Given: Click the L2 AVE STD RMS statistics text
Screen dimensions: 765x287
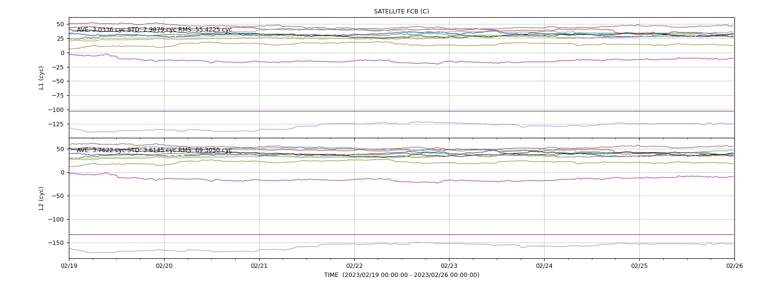Looking at the screenshot, I should tap(154, 150).
